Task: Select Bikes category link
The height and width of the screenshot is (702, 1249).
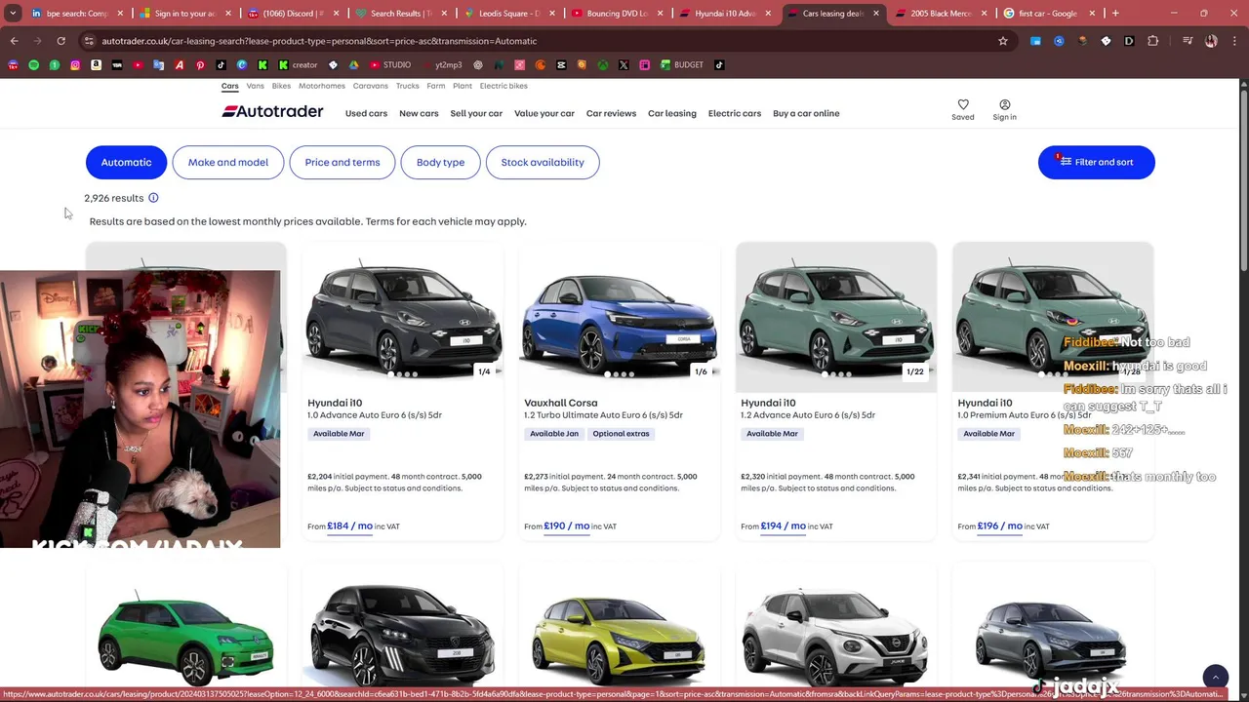Action: tap(281, 86)
